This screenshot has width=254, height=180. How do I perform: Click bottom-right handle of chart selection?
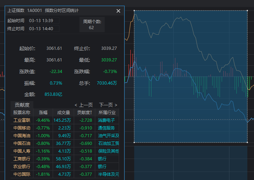pyautogui.click(x=248, y=142)
